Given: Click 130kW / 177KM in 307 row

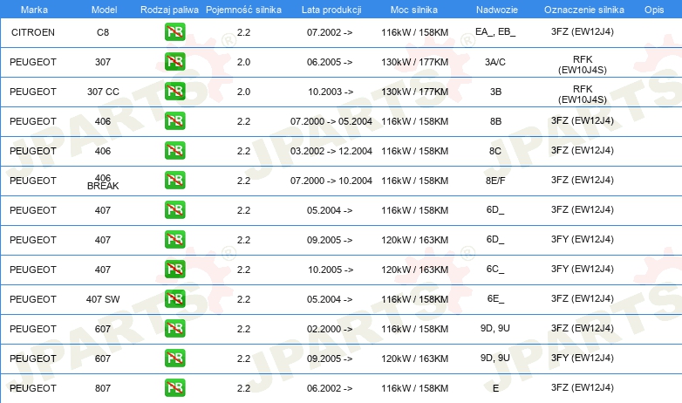Looking at the screenshot, I should 415,62.
